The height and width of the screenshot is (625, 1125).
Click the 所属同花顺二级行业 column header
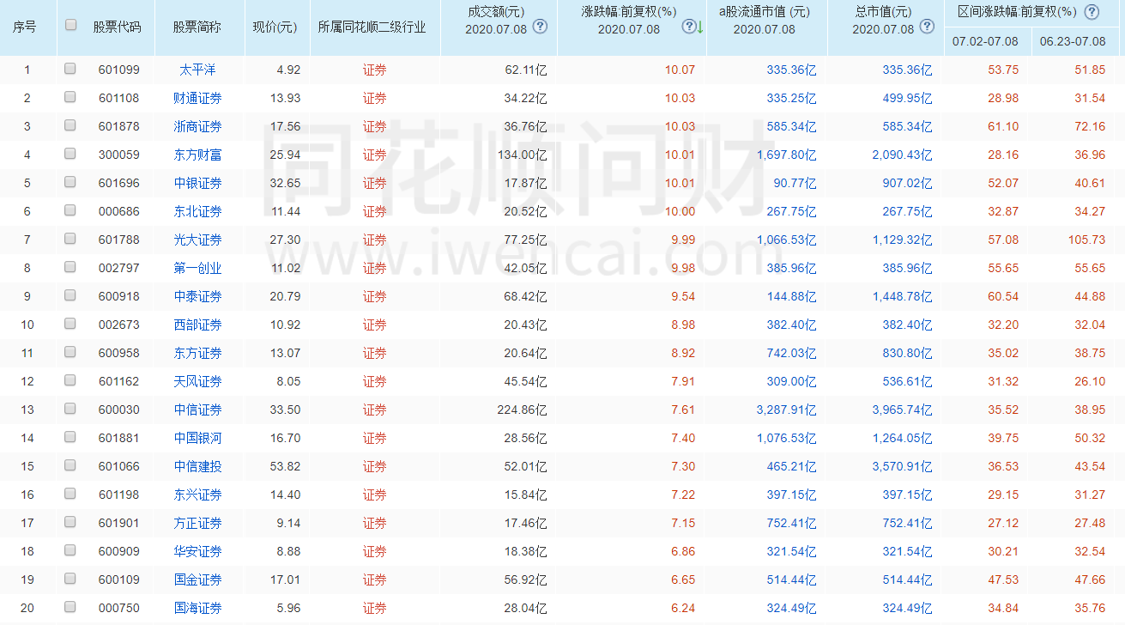pyautogui.click(x=372, y=27)
